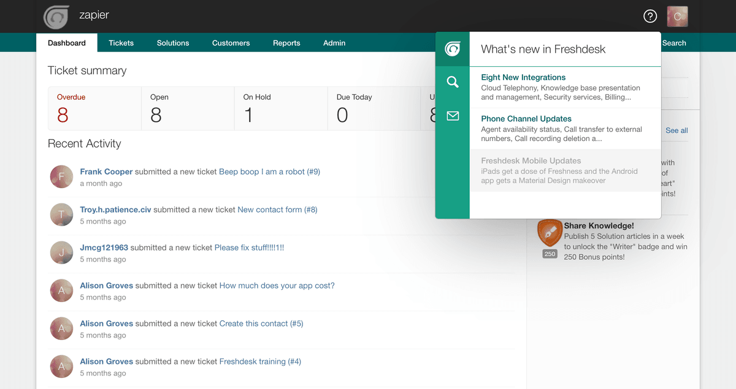Click the zapier account name in the header
736x389 pixels.
[x=94, y=15]
